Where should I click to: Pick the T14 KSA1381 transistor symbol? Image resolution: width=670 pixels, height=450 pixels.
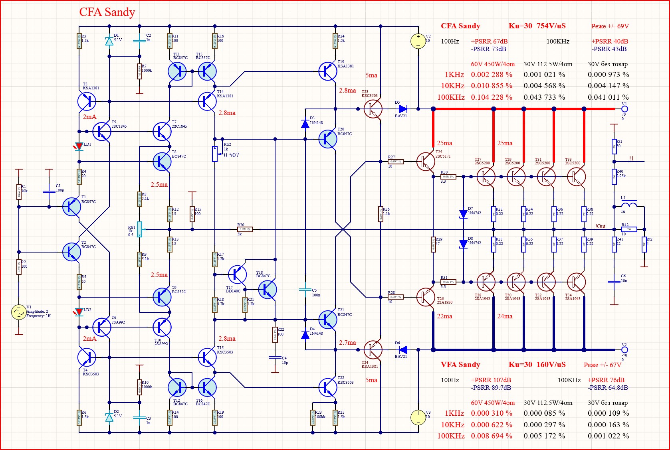[x=207, y=101]
